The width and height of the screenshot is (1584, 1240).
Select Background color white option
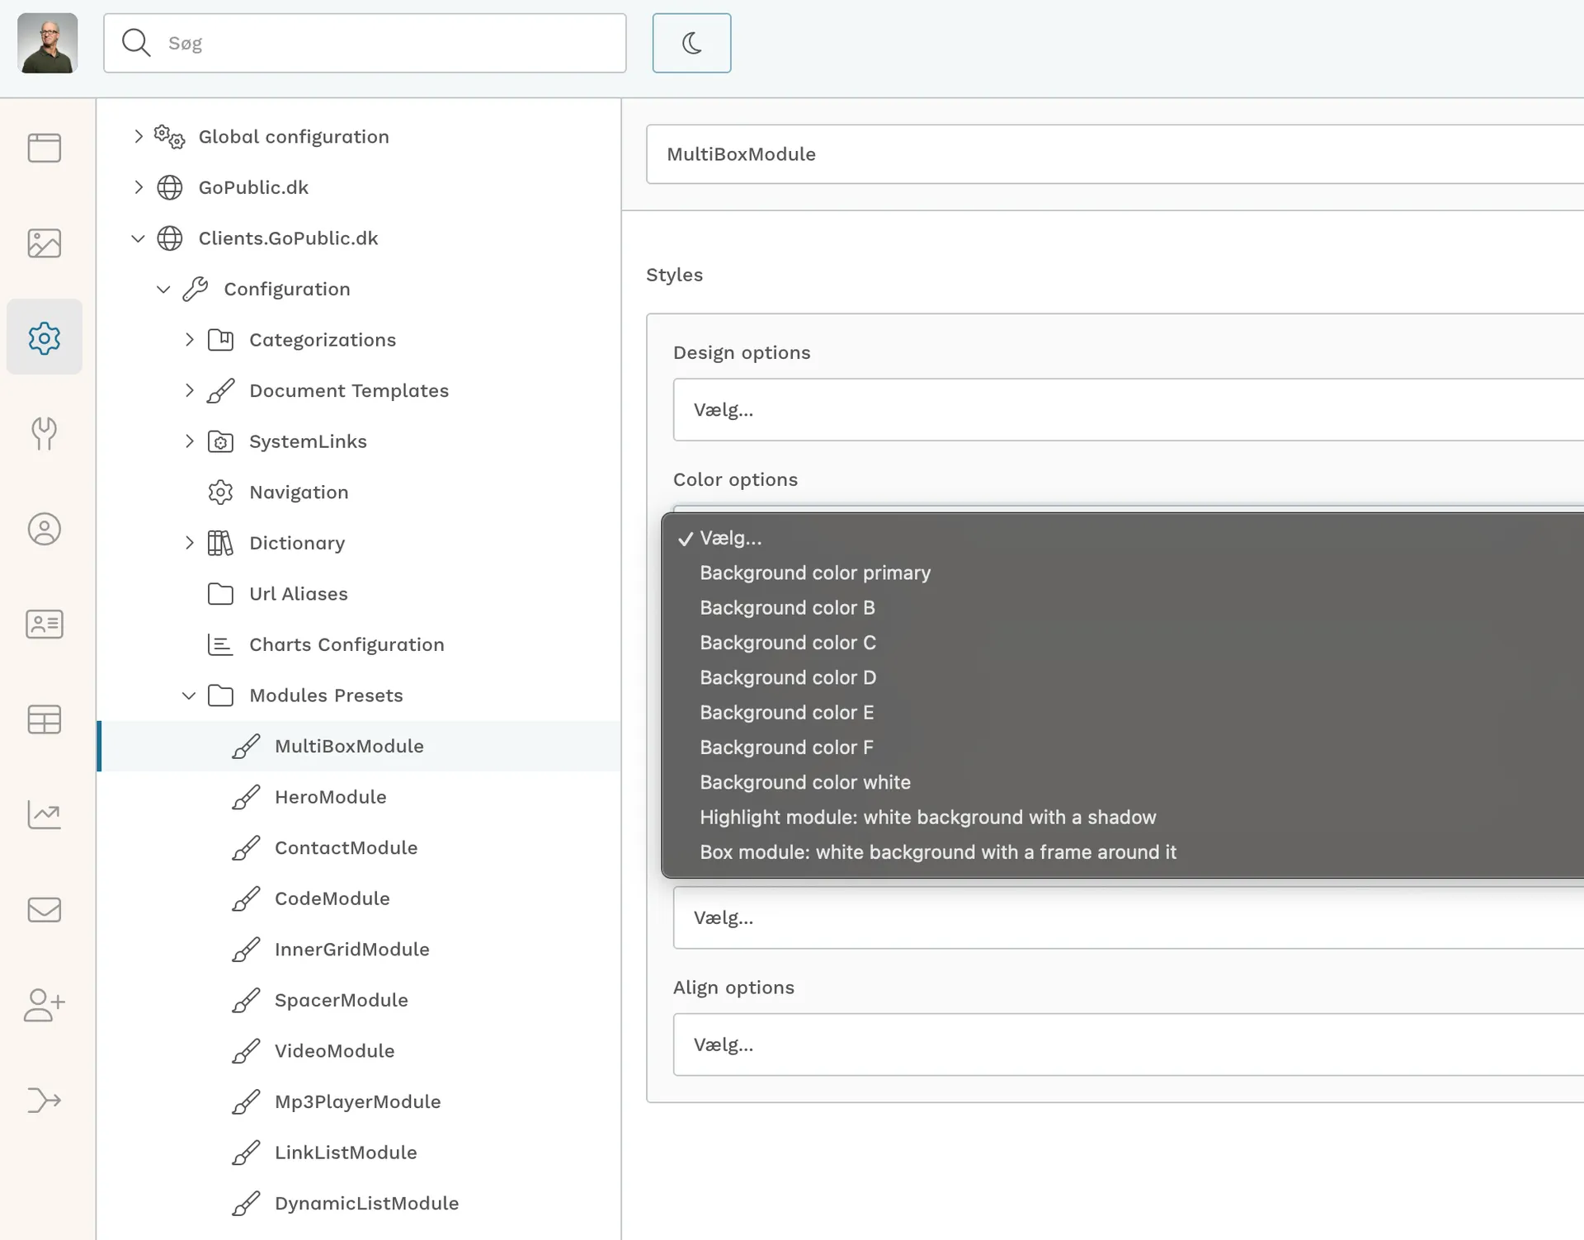804,782
